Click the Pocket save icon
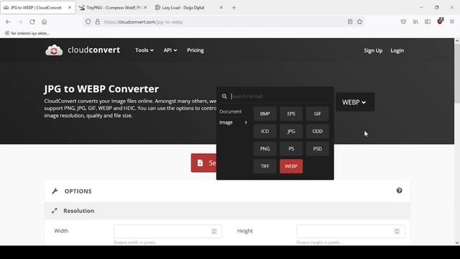 pyautogui.click(x=403, y=22)
